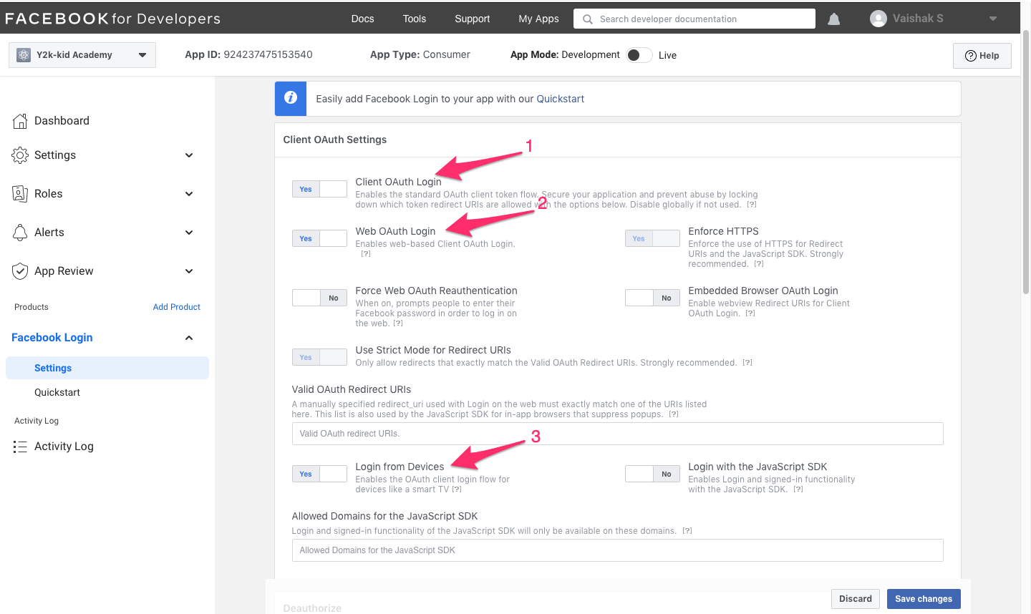Screen dimensions: 1031x614
Task: Click the help [?] for Login from Devices
Action: pyautogui.click(x=457, y=489)
